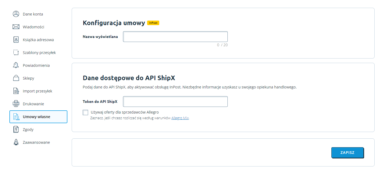Click the yellow InPost badge

tap(153, 23)
